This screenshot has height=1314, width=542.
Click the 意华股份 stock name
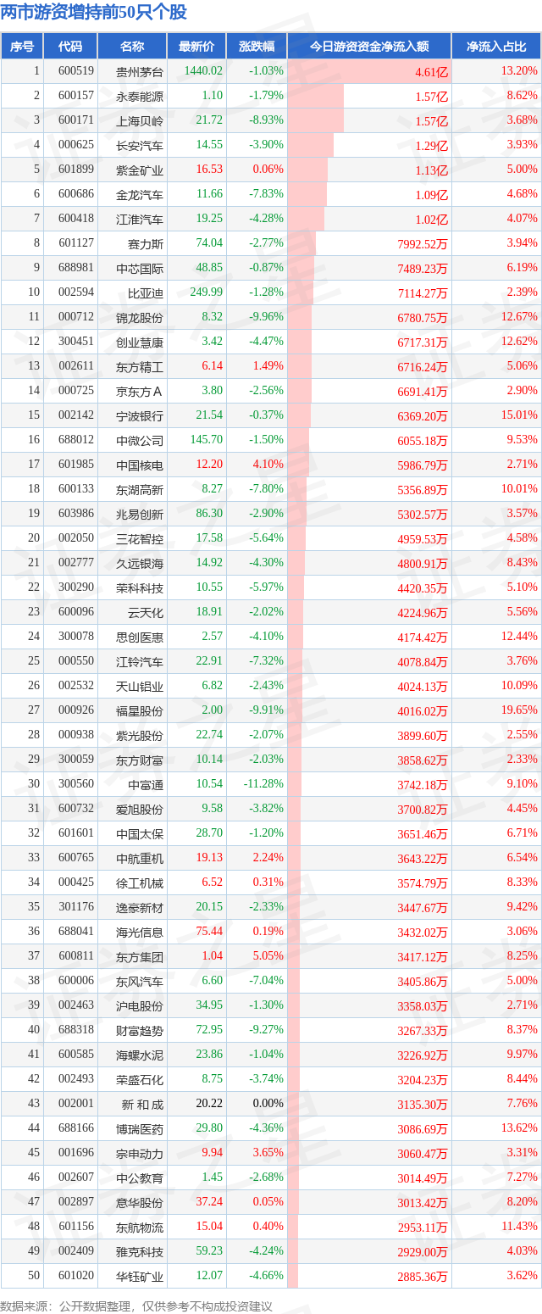click(x=140, y=1203)
